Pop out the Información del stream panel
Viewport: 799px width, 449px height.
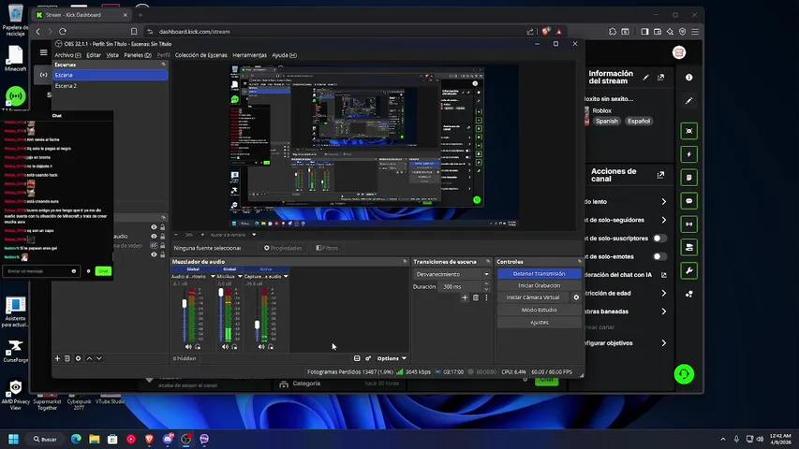661,78
